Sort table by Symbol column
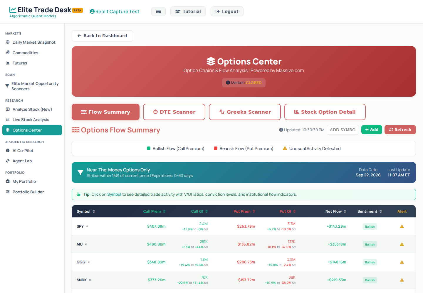 (86, 211)
